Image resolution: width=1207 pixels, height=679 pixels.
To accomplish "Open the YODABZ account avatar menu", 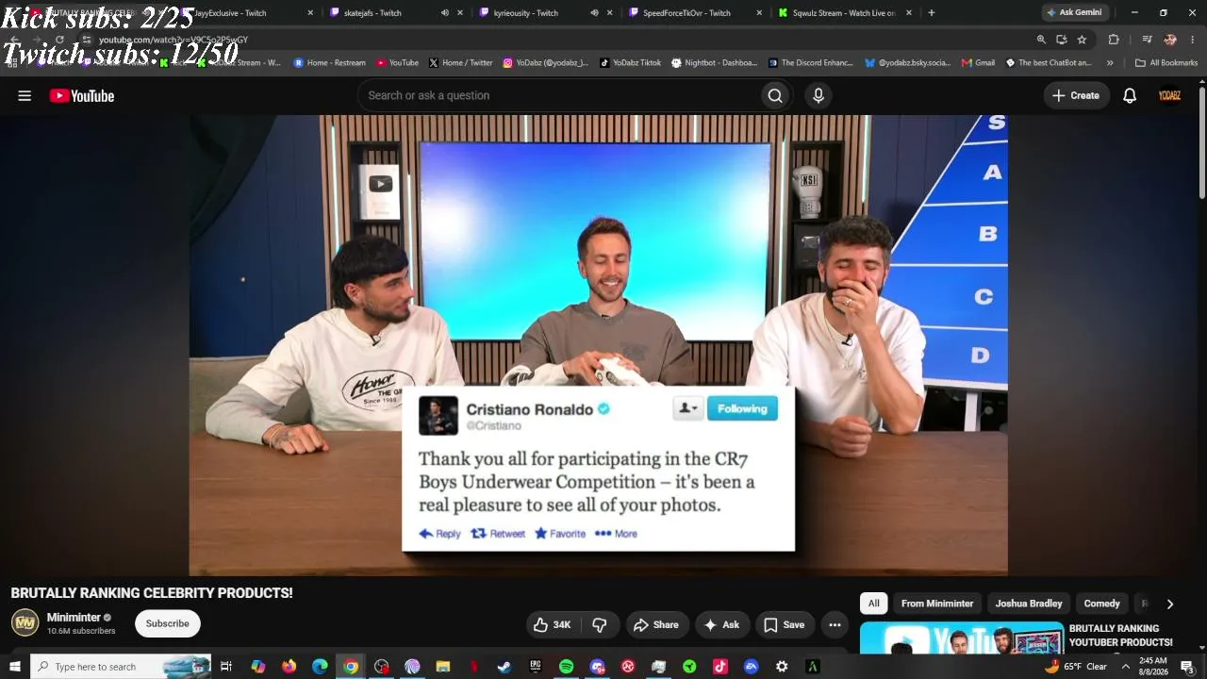I will click(1169, 95).
